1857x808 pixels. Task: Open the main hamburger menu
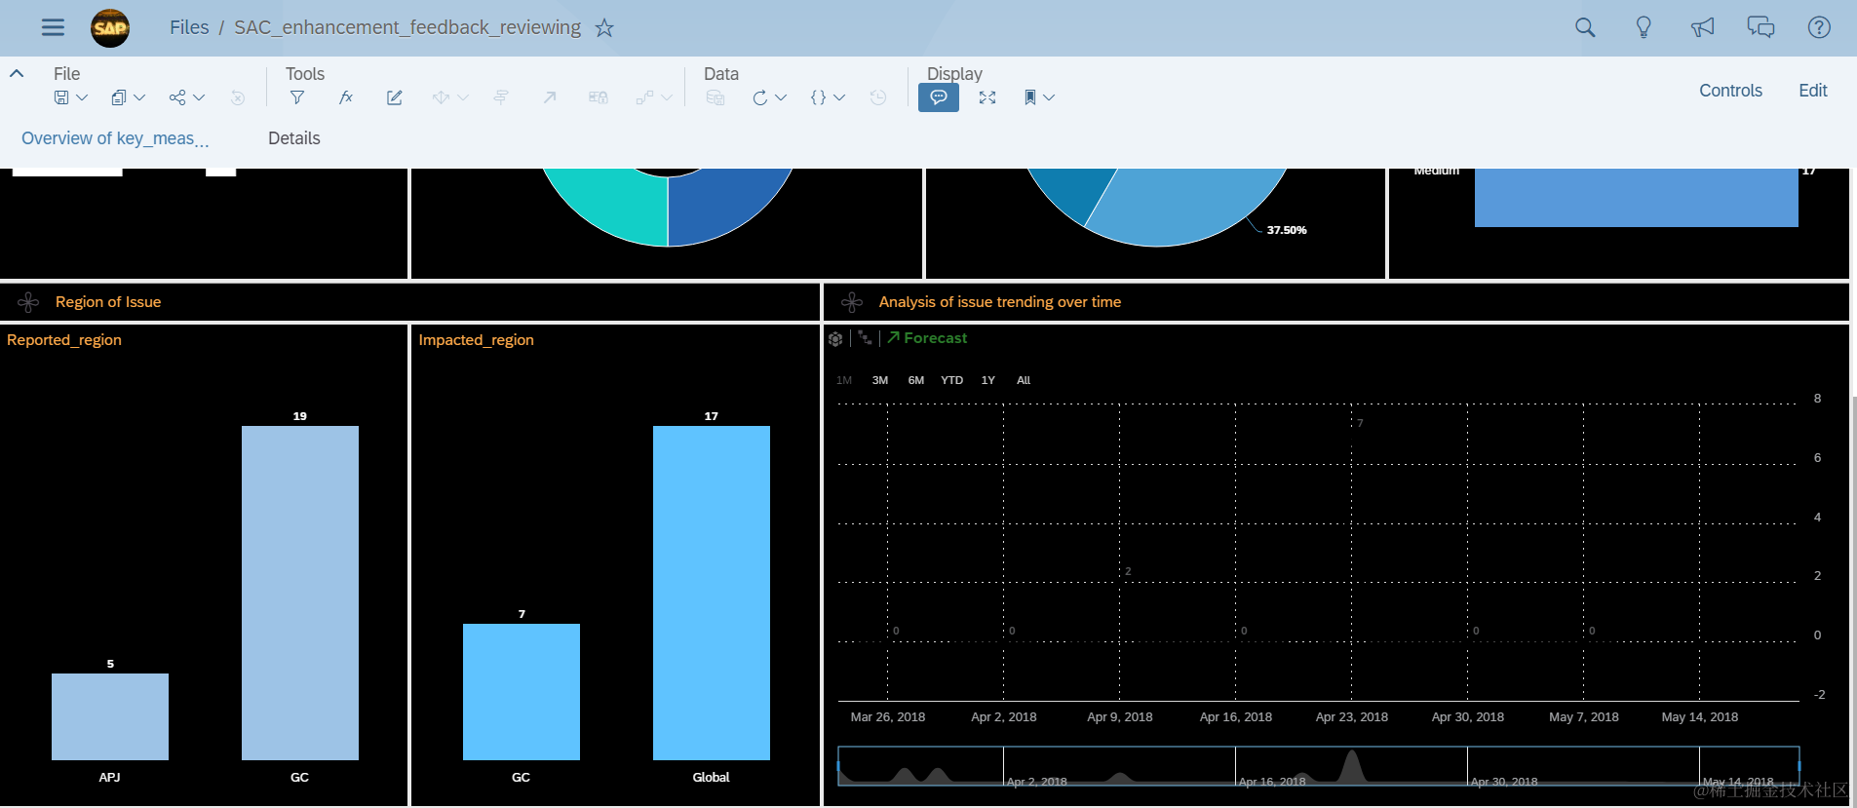coord(53,27)
